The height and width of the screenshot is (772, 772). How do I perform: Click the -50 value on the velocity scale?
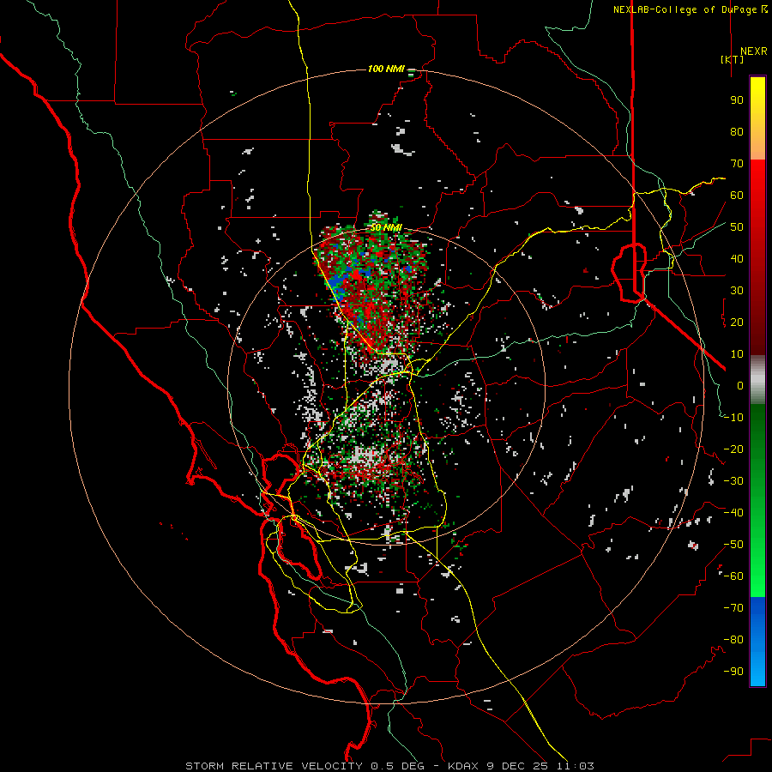(733, 545)
